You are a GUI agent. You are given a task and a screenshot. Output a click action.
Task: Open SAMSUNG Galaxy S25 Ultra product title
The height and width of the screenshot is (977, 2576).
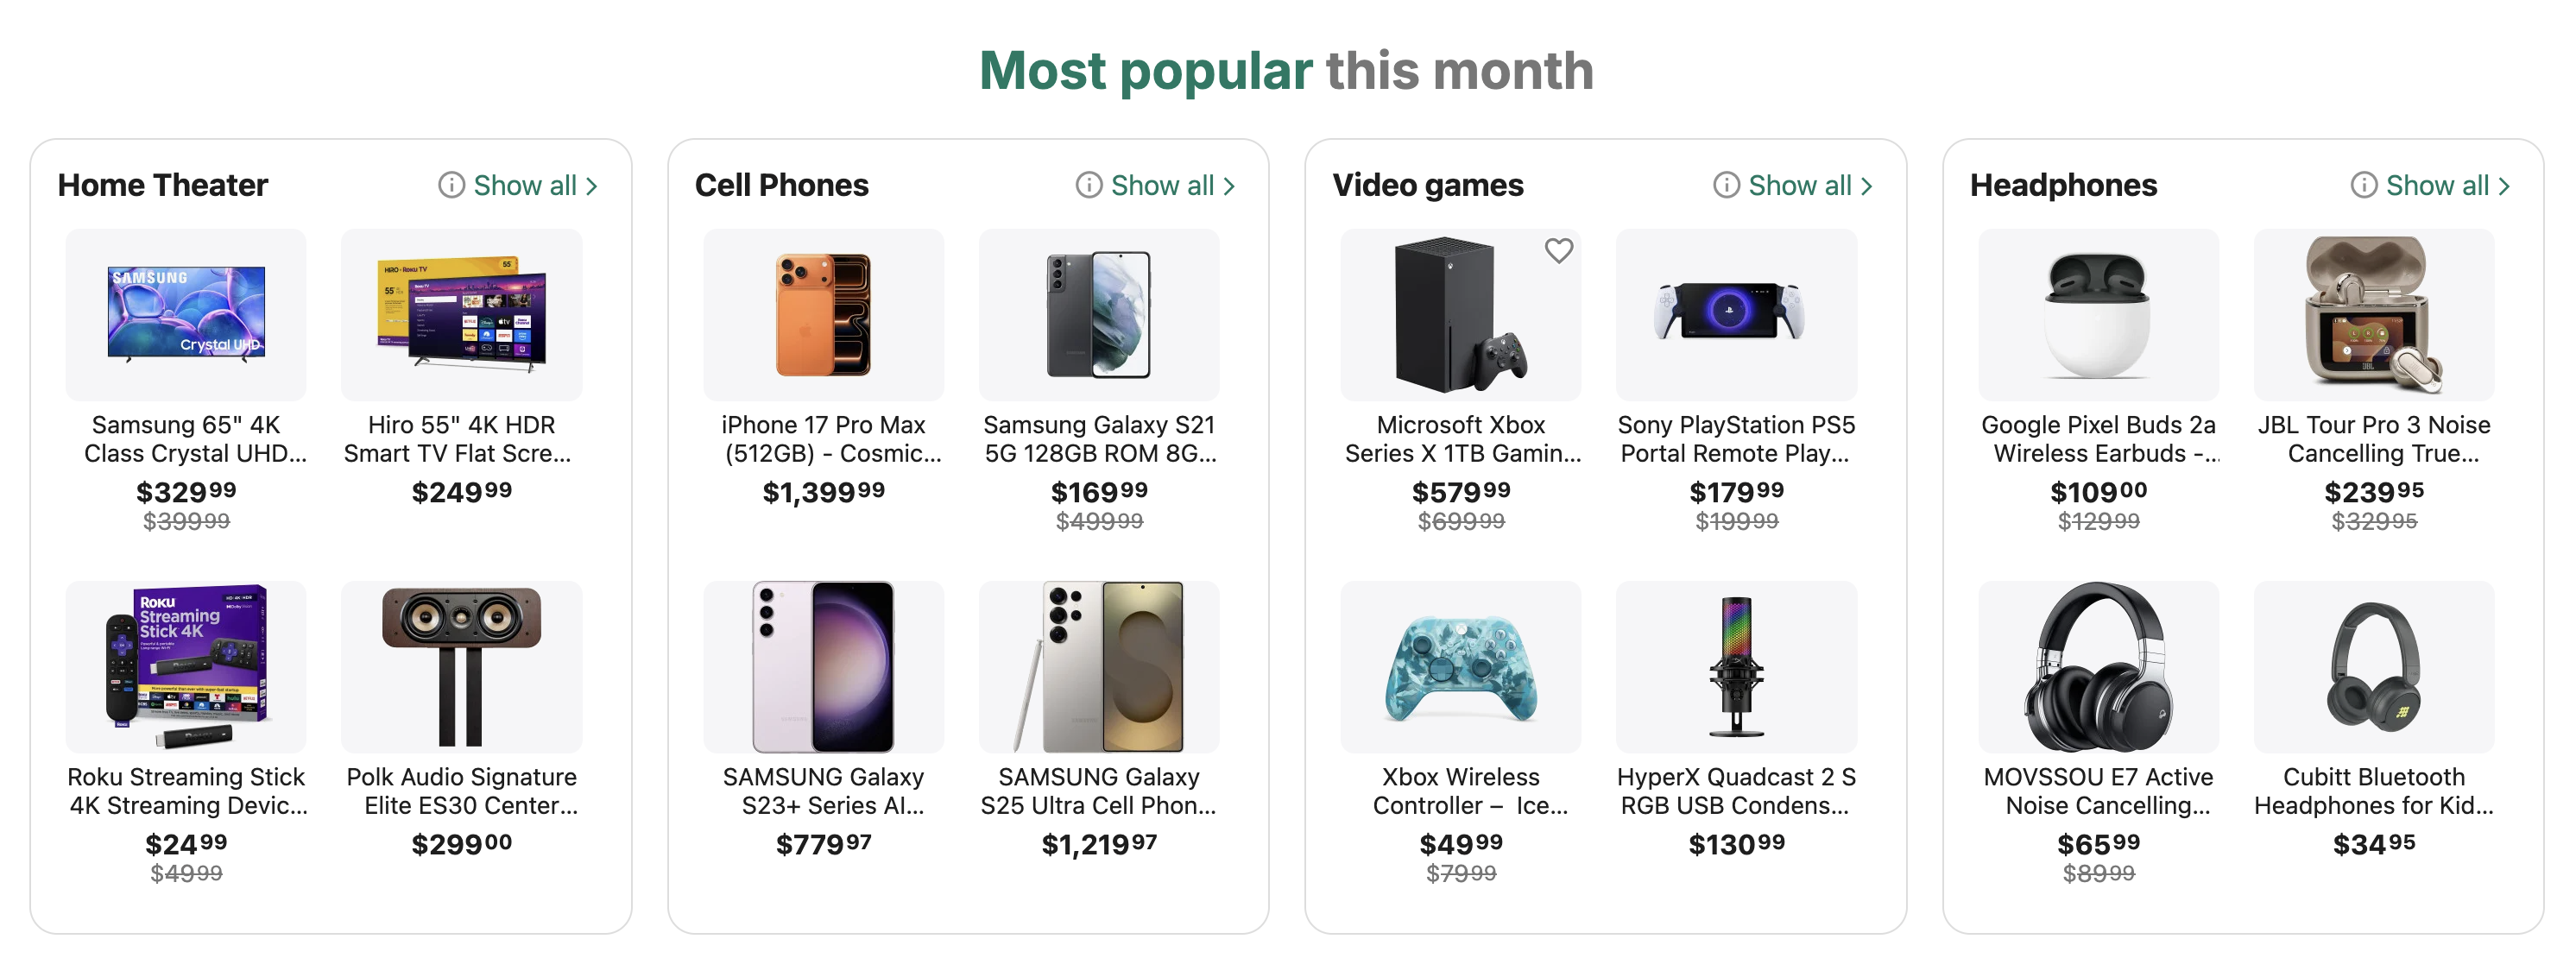click(x=1098, y=791)
